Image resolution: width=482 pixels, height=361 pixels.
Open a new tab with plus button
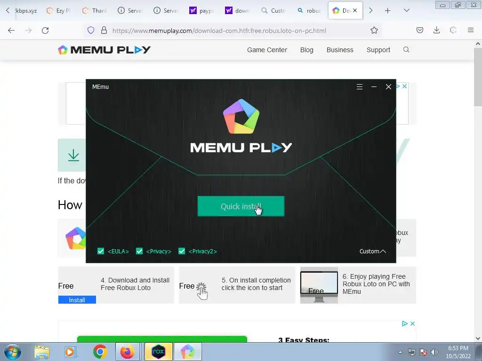387,10
